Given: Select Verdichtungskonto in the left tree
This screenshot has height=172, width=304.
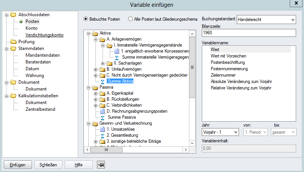Looking at the screenshot, I should point(44,35).
